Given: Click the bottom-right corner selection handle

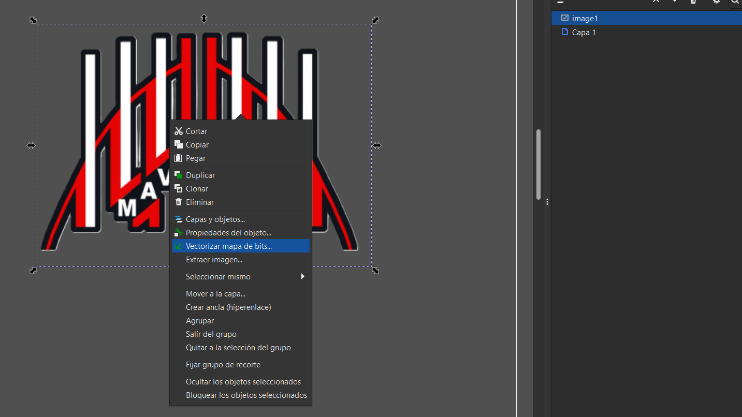Looking at the screenshot, I should pyautogui.click(x=375, y=271).
